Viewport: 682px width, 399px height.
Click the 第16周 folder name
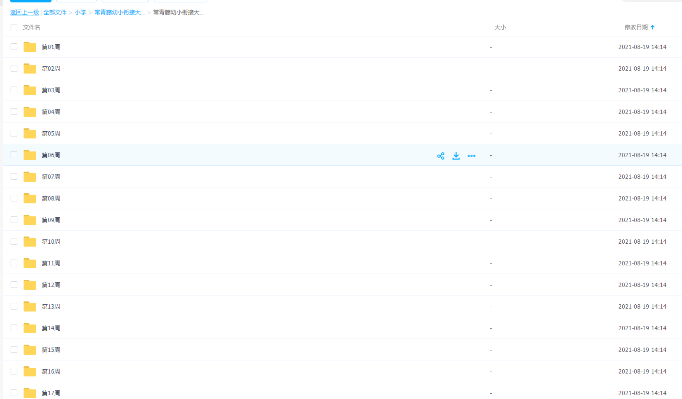51,372
